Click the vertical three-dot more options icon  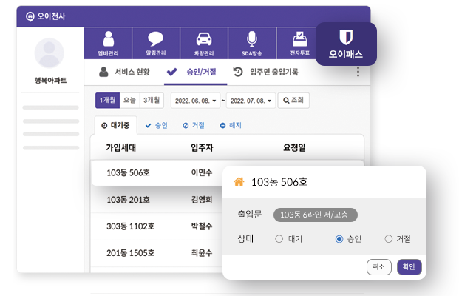[358, 72]
